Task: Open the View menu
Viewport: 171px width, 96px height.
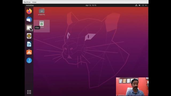Action: pyautogui.click(x=34, y=2)
